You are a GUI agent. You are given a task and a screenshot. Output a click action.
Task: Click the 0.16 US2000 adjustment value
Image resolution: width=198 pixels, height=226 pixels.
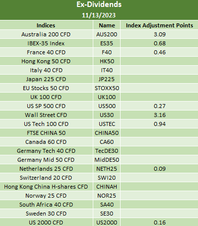point(159,223)
